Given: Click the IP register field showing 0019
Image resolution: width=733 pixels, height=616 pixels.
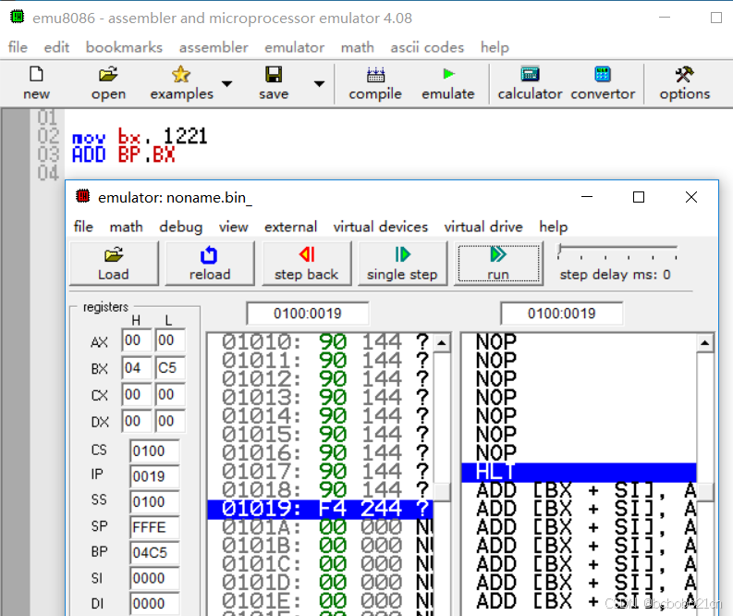Looking at the screenshot, I should pos(154,476).
